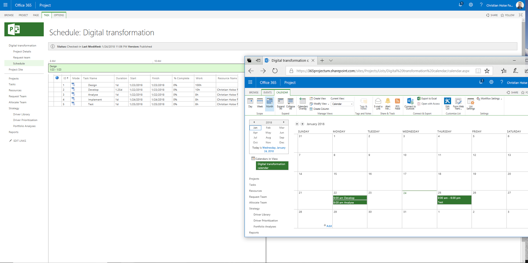Open the Alert Me bell dropdown
The image size is (528, 263).
click(x=388, y=103)
